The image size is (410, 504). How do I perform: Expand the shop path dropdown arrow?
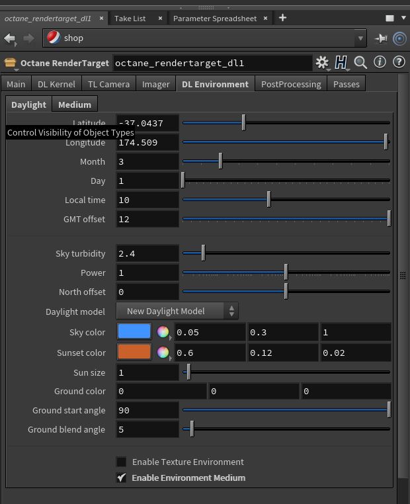tap(360, 38)
